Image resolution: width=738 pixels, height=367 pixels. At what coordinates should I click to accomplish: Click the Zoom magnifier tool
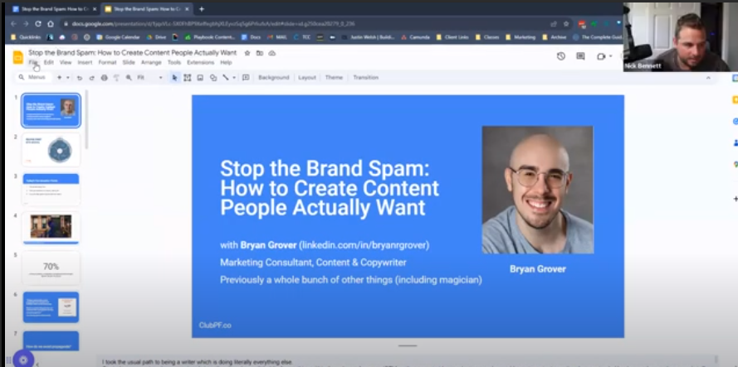point(129,78)
